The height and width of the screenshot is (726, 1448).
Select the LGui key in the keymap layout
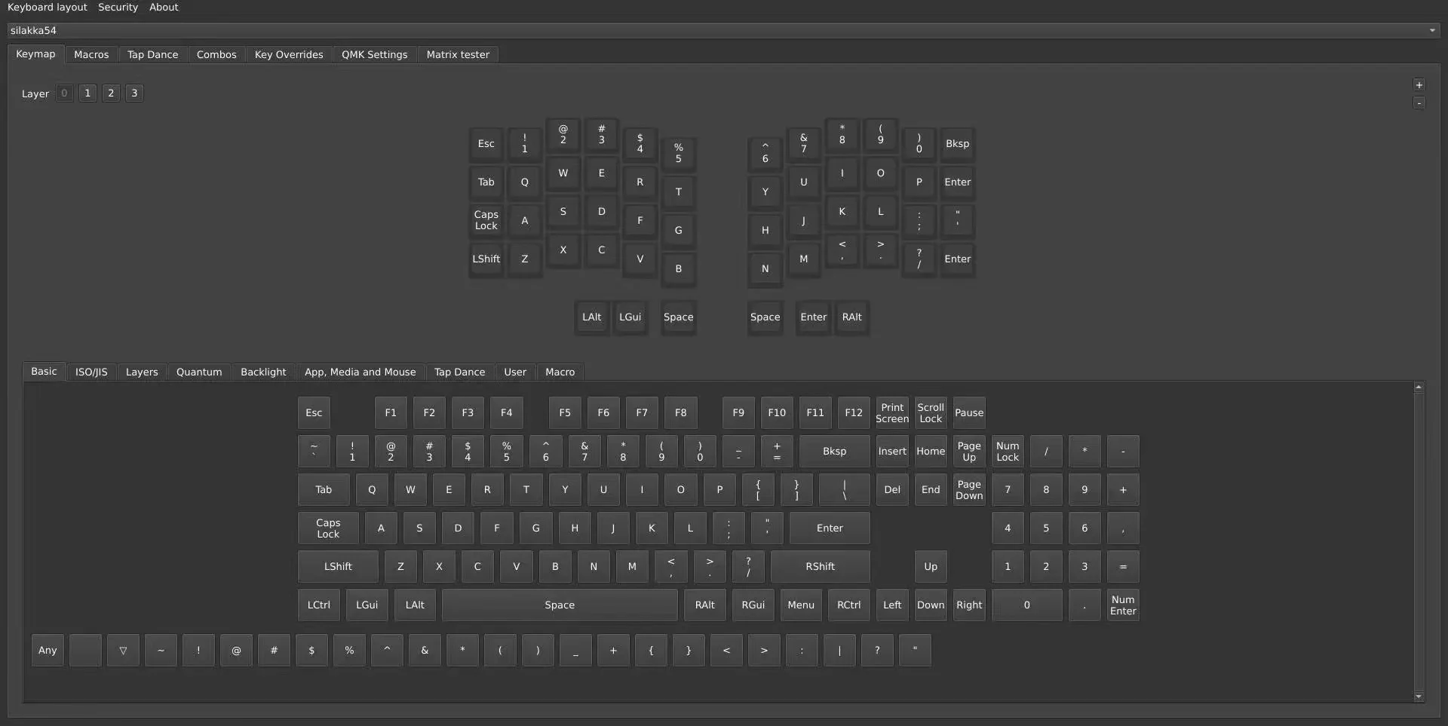pyautogui.click(x=630, y=317)
